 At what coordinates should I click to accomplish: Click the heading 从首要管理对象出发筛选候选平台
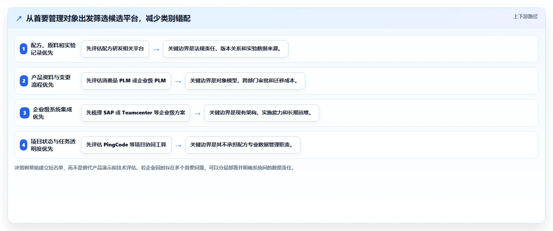(x=108, y=18)
